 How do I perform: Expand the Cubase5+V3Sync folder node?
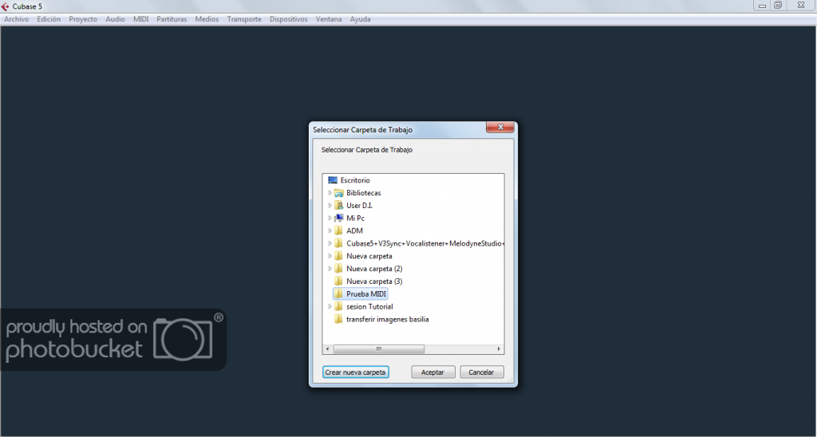click(330, 243)
